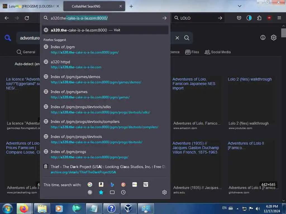The image size is (286, 214).
Task: Open the Windows Start menu
Action: point(8,208)
